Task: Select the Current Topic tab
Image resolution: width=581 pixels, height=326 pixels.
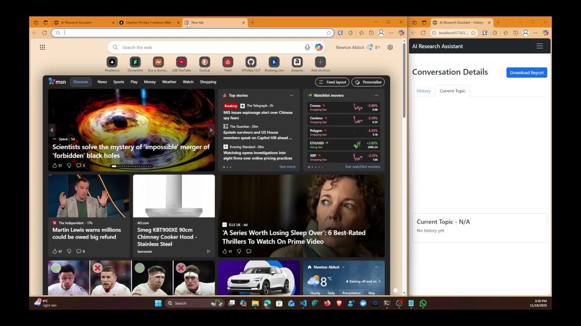Action: click(453, 91)
